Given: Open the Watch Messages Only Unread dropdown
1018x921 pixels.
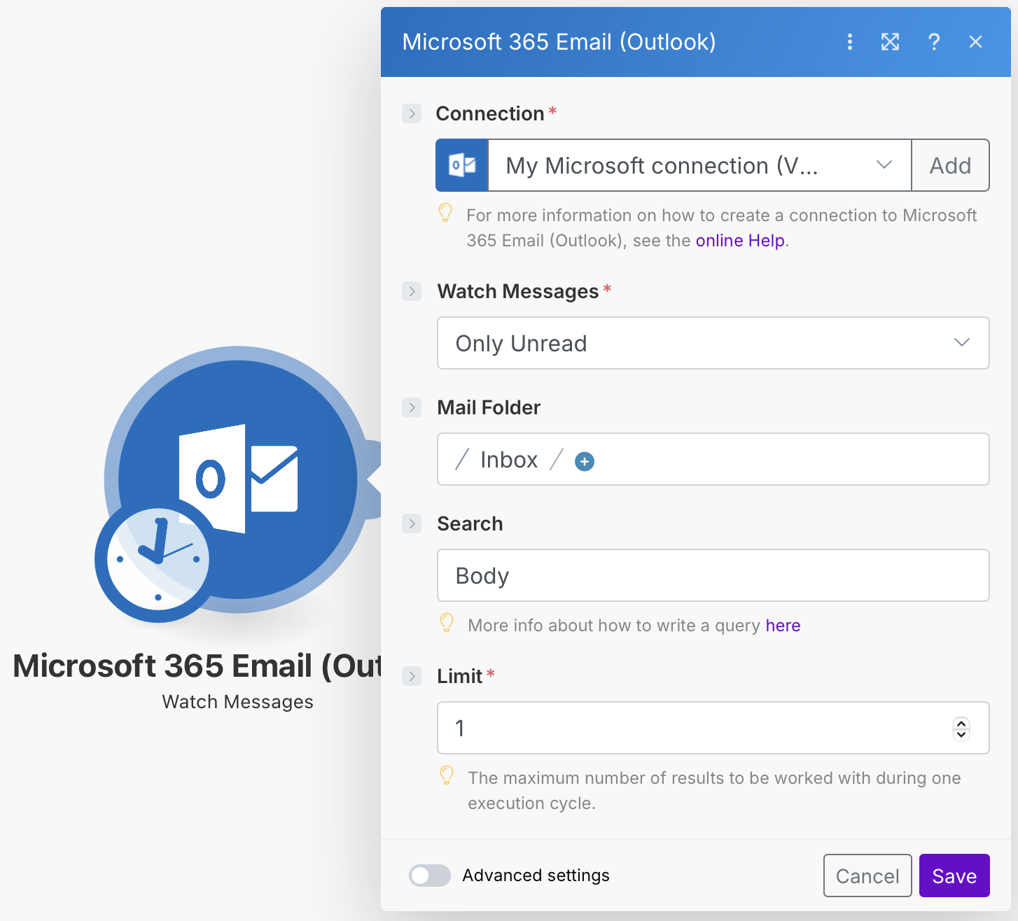Looking at the screenshot, I should click(x=713, y=343).
